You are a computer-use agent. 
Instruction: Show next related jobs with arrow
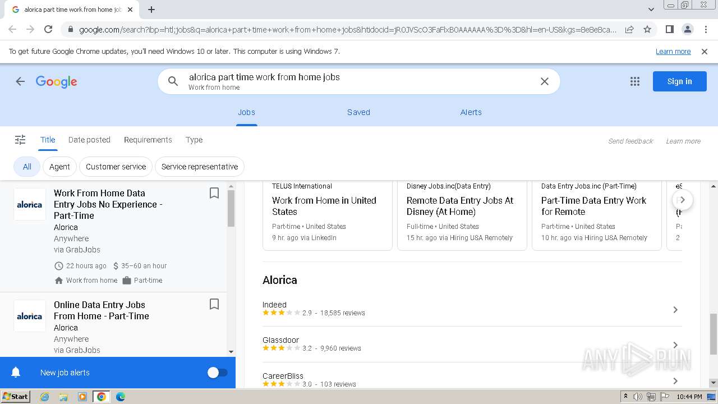click(682, 200)
